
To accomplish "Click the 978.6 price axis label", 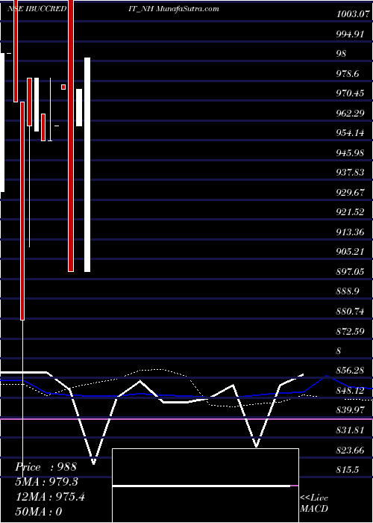I will tap(348, 74).
